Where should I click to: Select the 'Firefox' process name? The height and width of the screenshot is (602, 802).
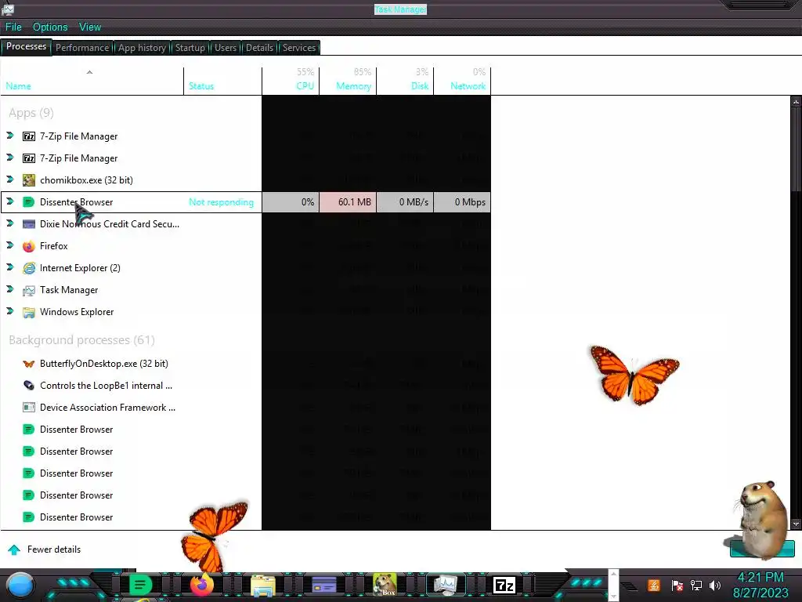click(x=54, y=246)
